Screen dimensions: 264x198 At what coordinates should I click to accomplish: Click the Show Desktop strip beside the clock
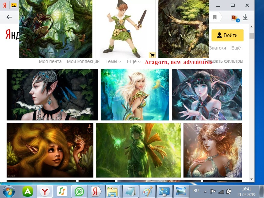coord(261,192)
